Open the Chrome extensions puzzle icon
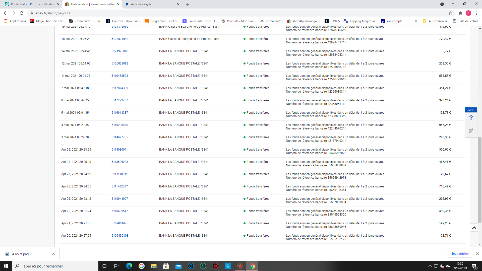Viewport: 482px width, 271px height. click(460, 13)
